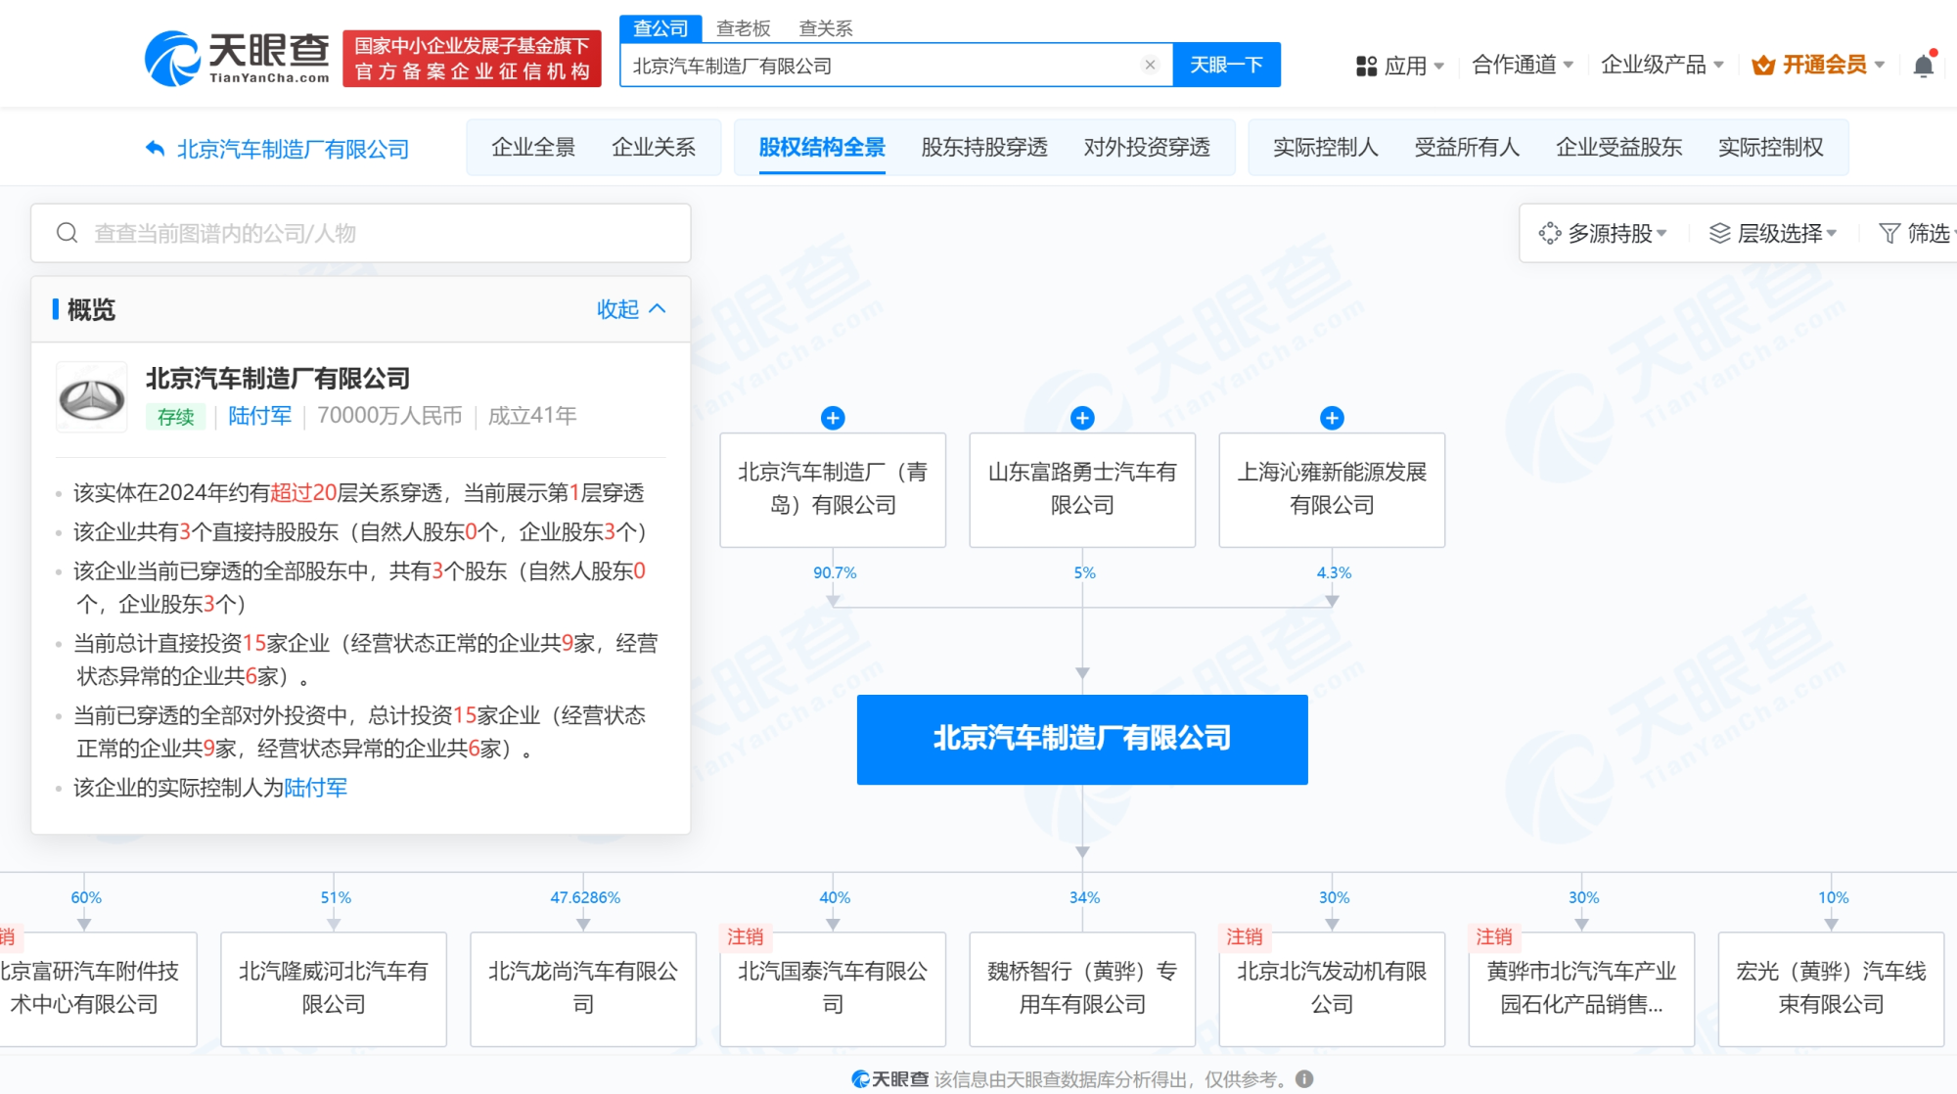Image resolution: width=1957 pixels, height=1094 pixels.
Task: Click the 北京汽车制造厂有限公司 breadcrumb link
Action: (293, 149)
